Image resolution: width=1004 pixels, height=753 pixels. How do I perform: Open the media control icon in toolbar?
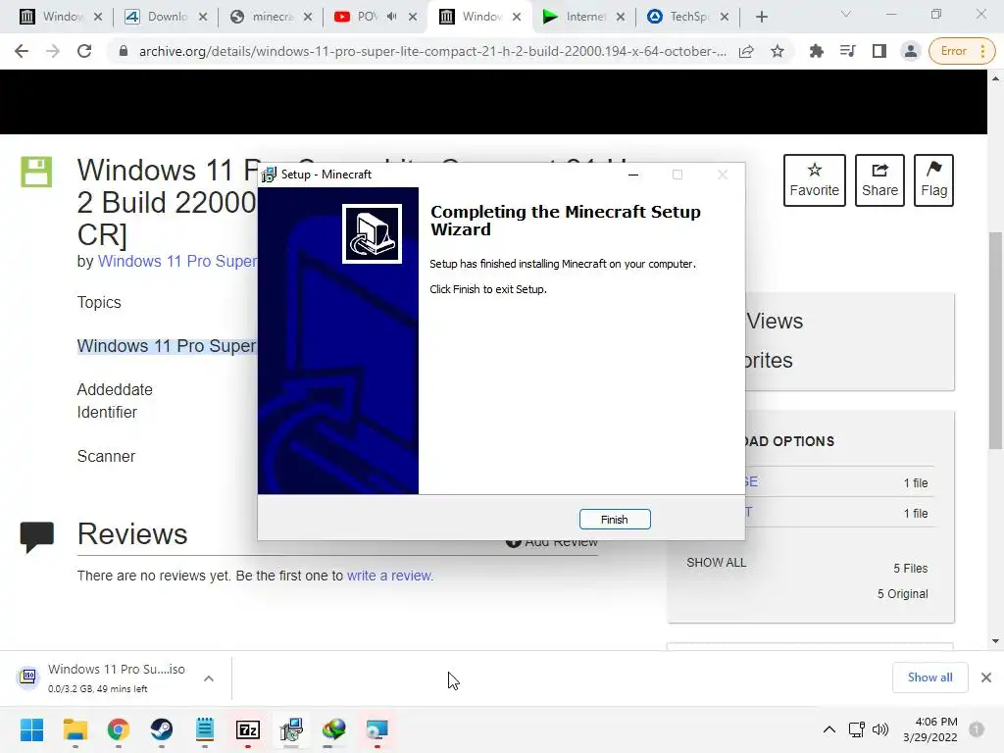click(848, 51)
